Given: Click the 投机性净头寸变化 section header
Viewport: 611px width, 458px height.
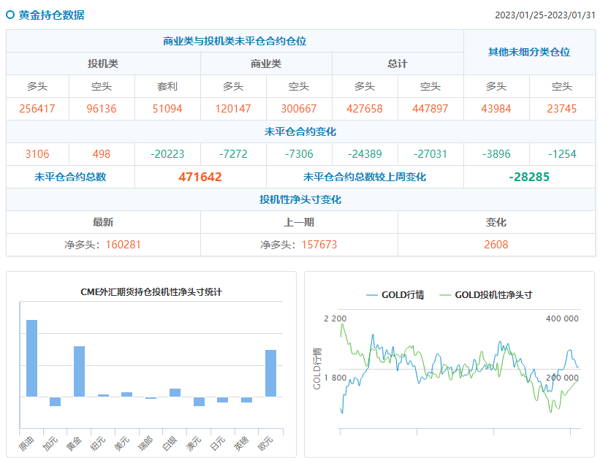Looking at the screenshot, I should tap(300, 199).
